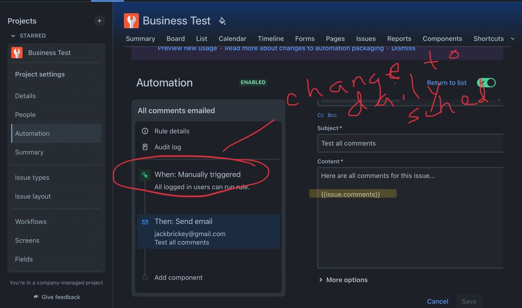Click Preview new usage link

tap(187, 48)
